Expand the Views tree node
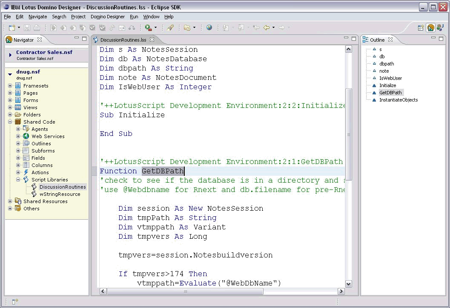Viewport: 450px width, 308px height. [10, 107]
